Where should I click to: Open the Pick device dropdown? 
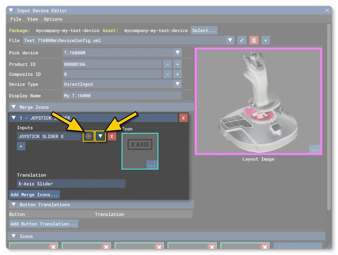point(177,53)
